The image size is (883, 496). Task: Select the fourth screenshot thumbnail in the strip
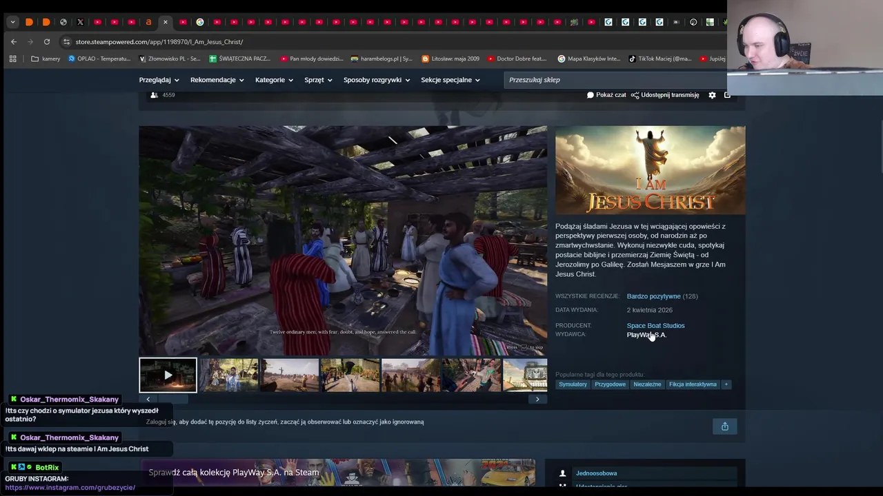tap(350, 375)
